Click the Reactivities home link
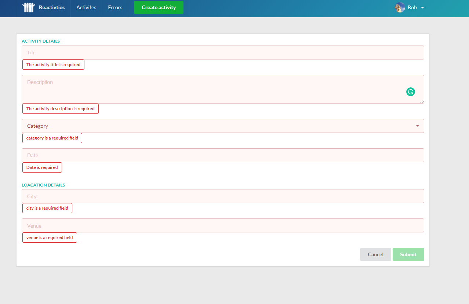Image resolution: width=469 pixels, height=304 pixels. click(51, 7)
